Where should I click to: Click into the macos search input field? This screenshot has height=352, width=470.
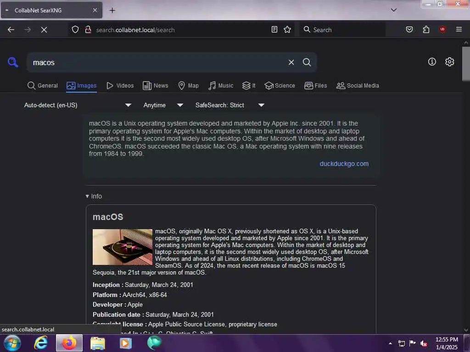click(x=156, y=62)
